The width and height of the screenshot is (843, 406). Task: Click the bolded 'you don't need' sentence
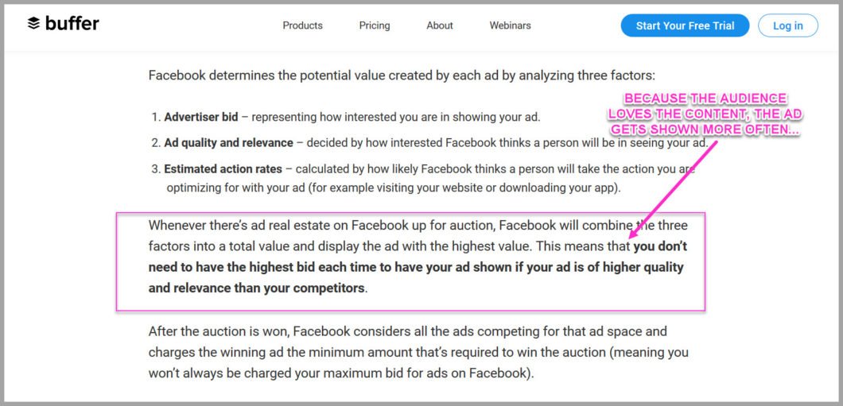418,268
